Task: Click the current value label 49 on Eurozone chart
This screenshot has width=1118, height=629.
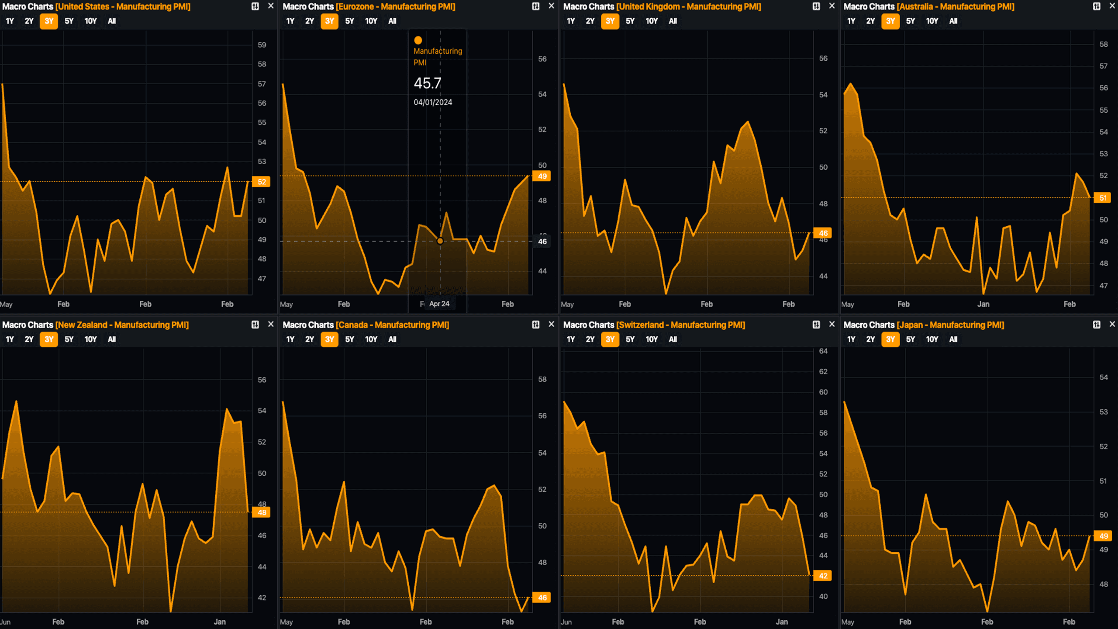Action: pyautogui.click(x=542, y=176)
